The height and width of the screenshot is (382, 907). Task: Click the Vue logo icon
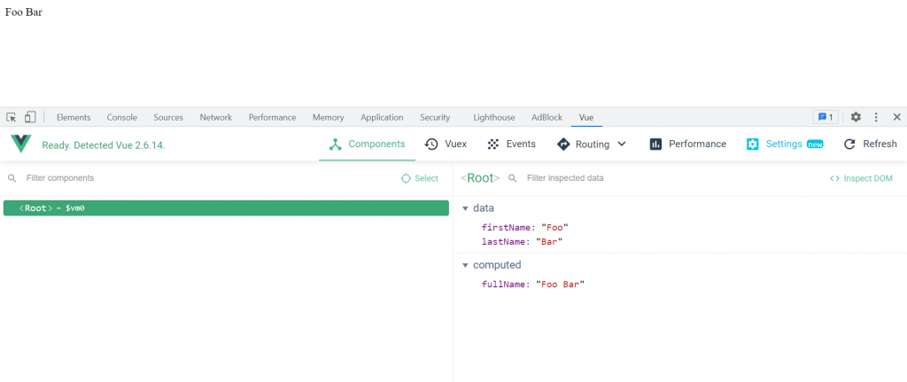click(21, 144)
